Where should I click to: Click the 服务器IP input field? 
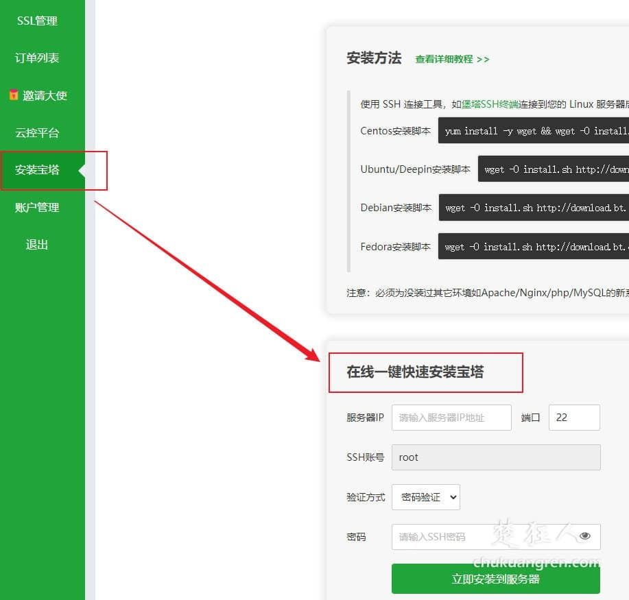click(x=451, y=417)
